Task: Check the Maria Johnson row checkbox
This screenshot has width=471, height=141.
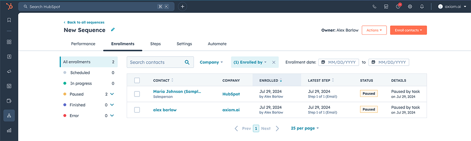Action: (137, 94)
